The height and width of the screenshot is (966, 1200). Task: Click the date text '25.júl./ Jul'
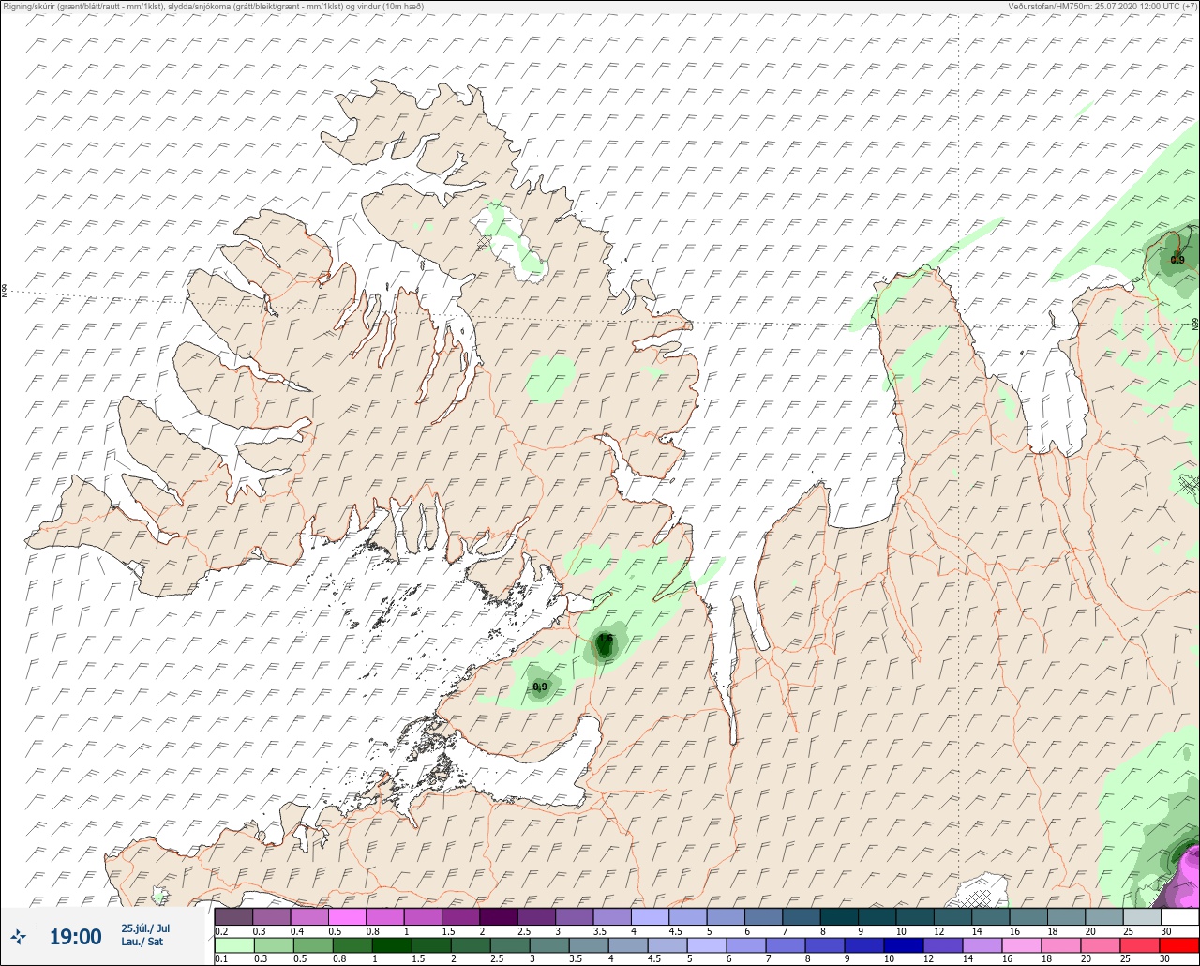(x=145, y=928)
